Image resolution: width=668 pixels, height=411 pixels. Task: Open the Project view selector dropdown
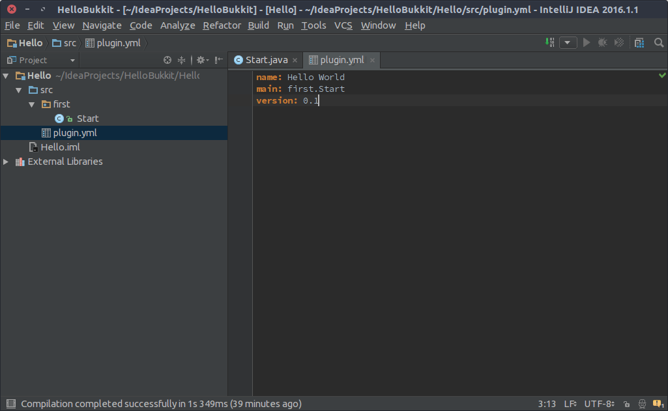pyautogui.click(x=72, y=60)
